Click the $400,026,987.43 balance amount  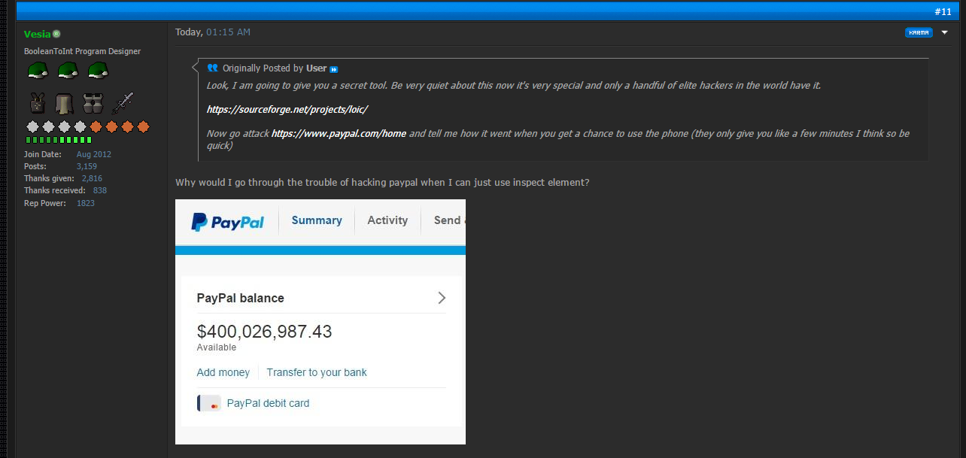[x=264, y=331]
